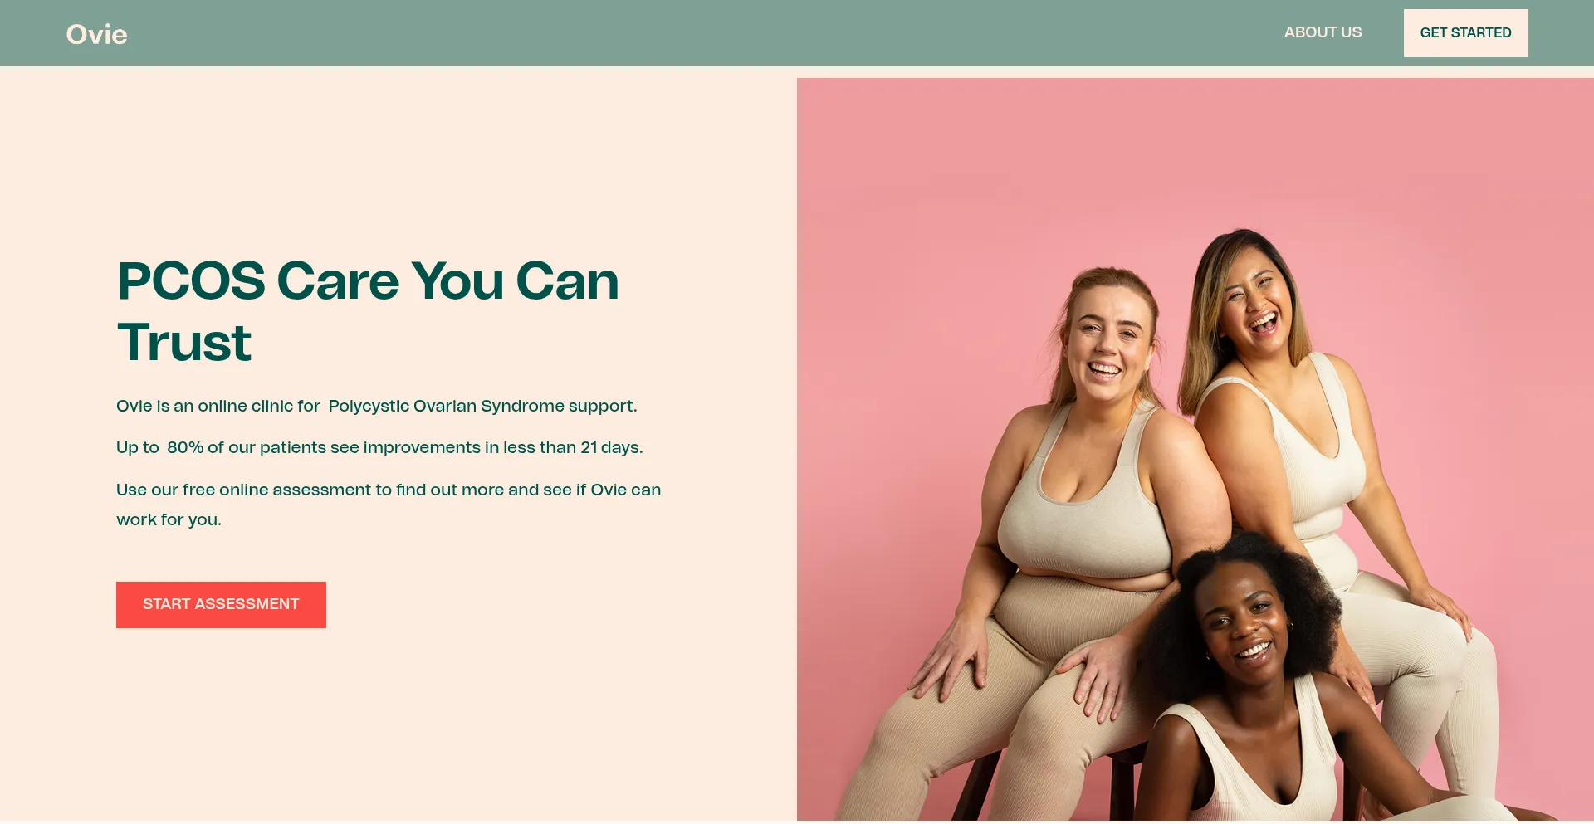This screenshot has width=1594, height=824.
Task: Click the words work for you
Action: 169,519
